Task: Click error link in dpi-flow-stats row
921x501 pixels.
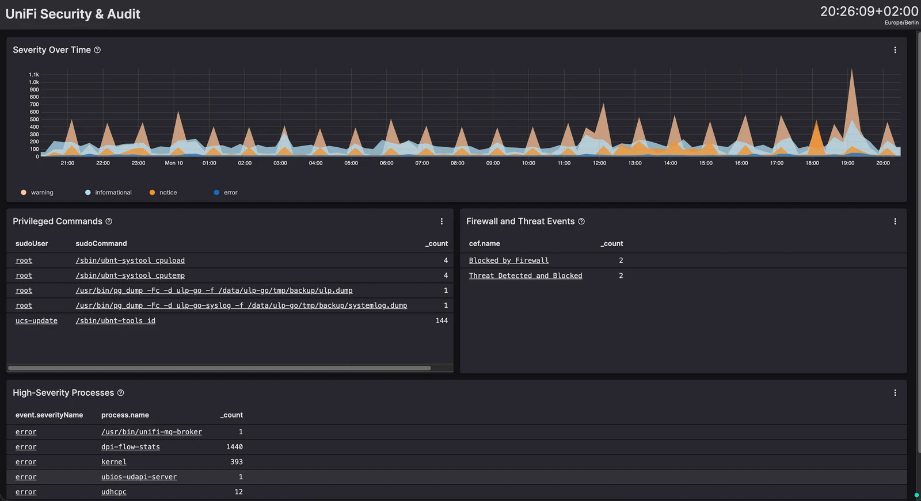Action: (26, 447)
